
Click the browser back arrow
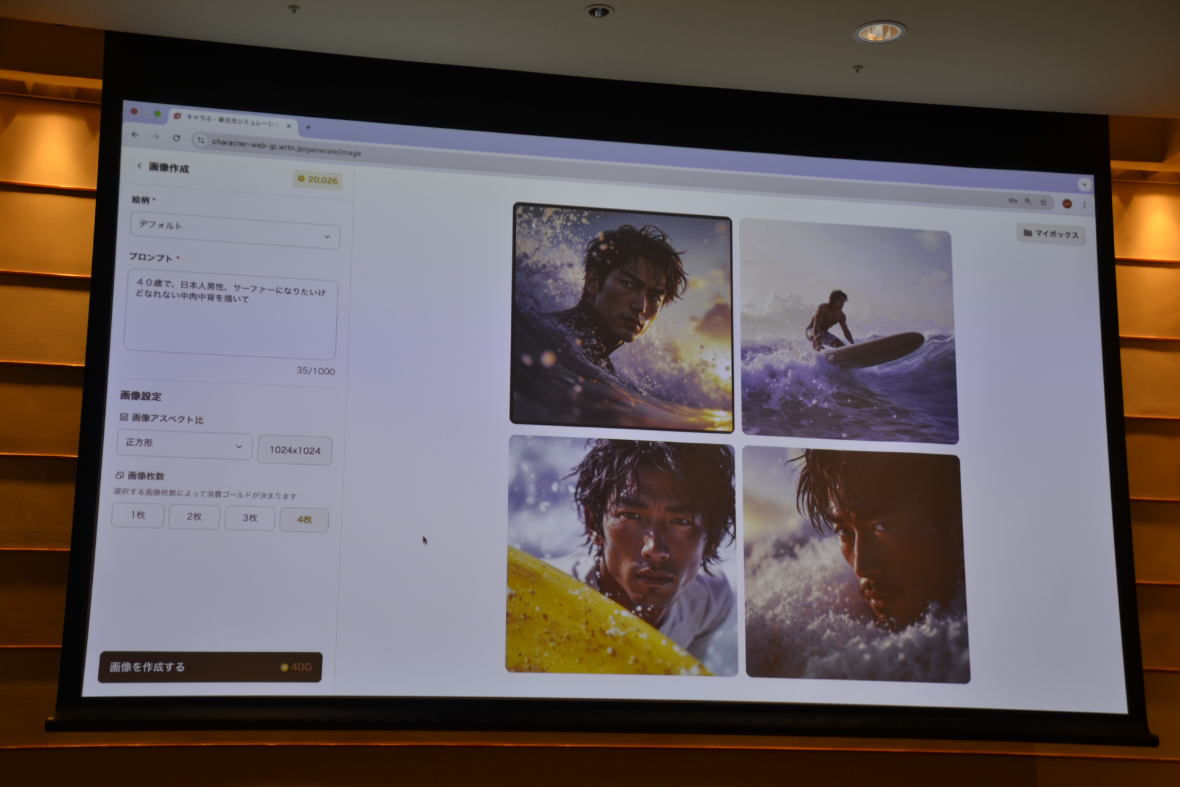coord(135,135)
